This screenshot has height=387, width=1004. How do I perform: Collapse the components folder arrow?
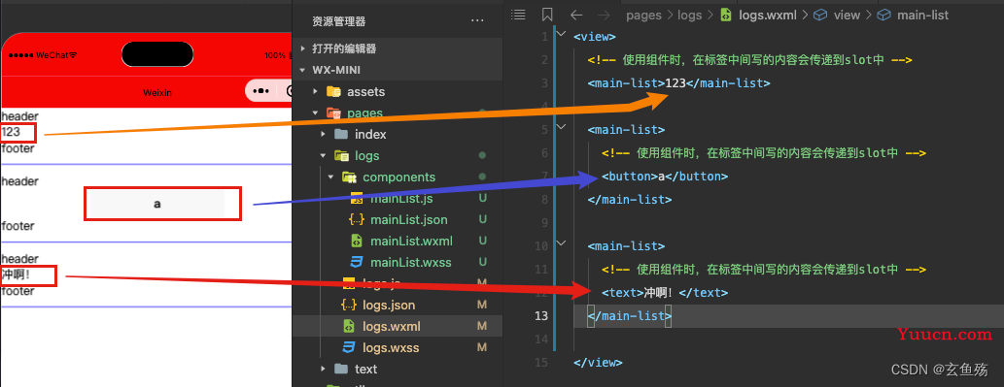(330, 177)
